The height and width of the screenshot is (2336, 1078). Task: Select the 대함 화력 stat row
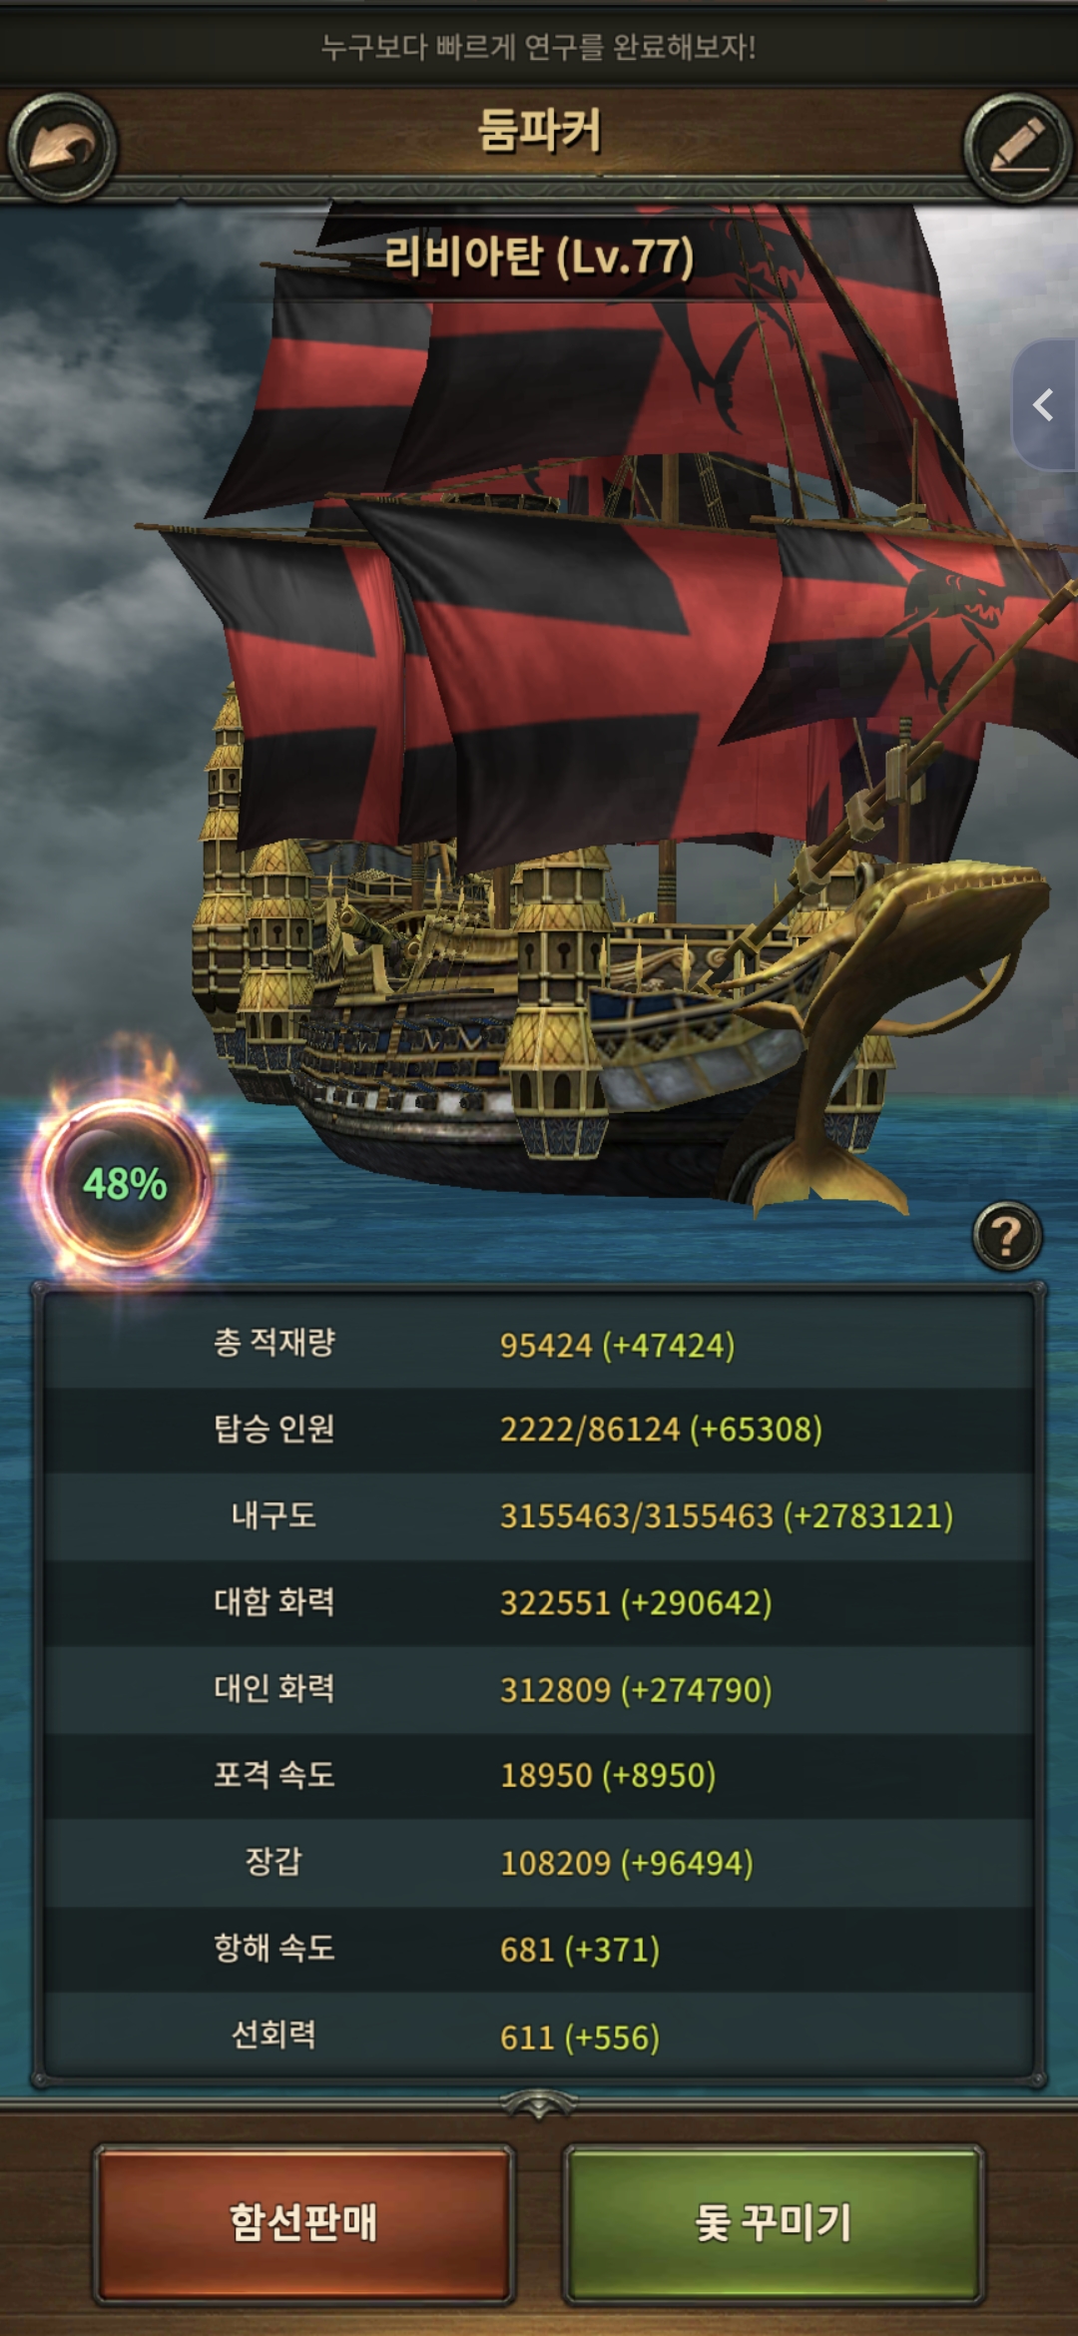(x=539, y=1603)
